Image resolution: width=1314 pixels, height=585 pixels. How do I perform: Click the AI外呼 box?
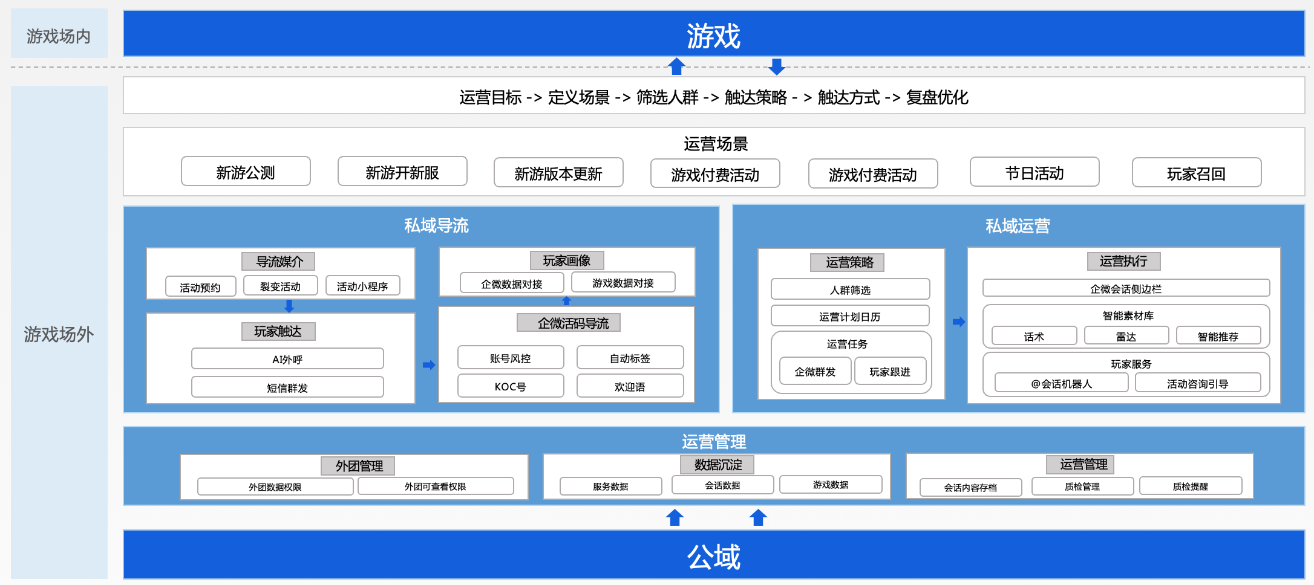click(287, 359)
